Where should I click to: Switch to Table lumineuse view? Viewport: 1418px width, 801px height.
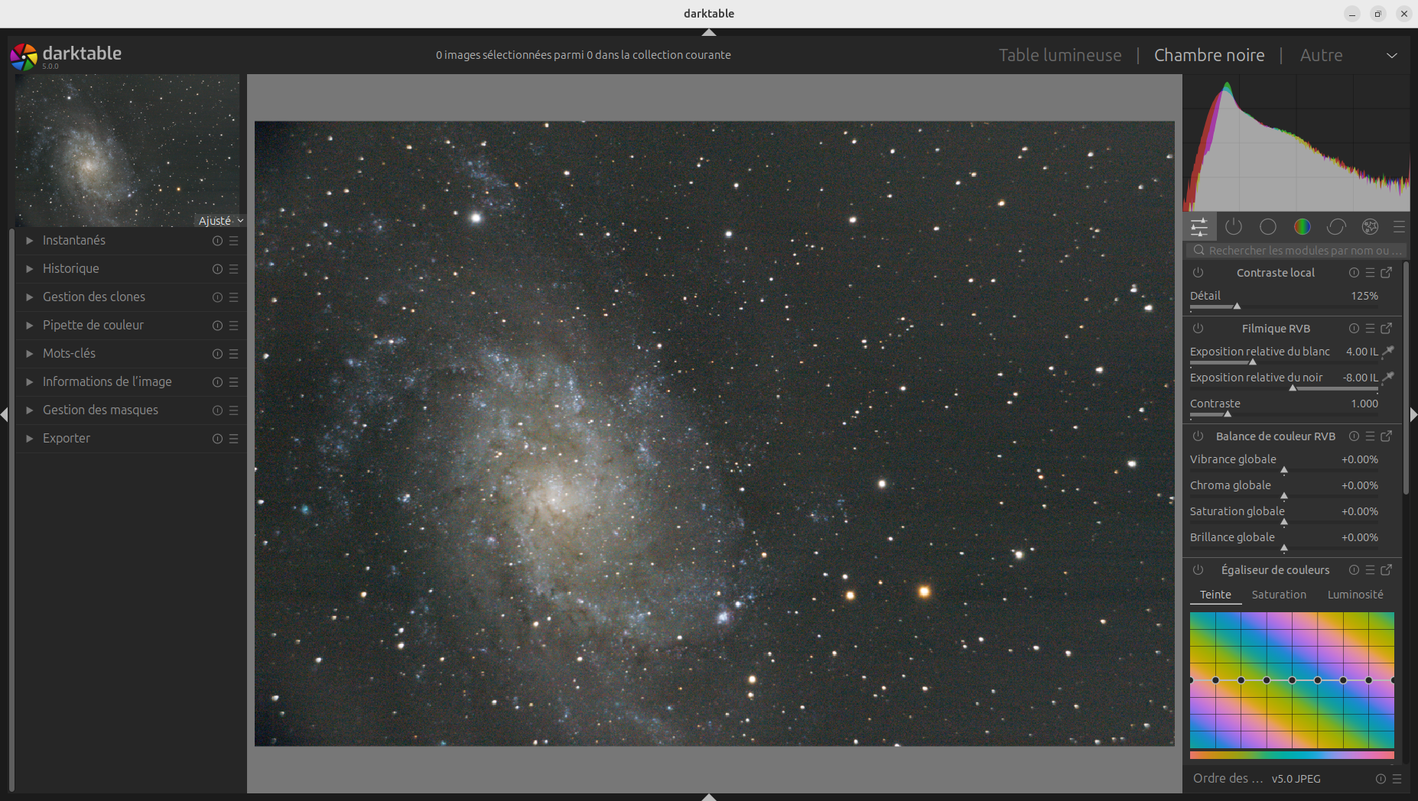pyautogui.click(x=1060, y=54)
